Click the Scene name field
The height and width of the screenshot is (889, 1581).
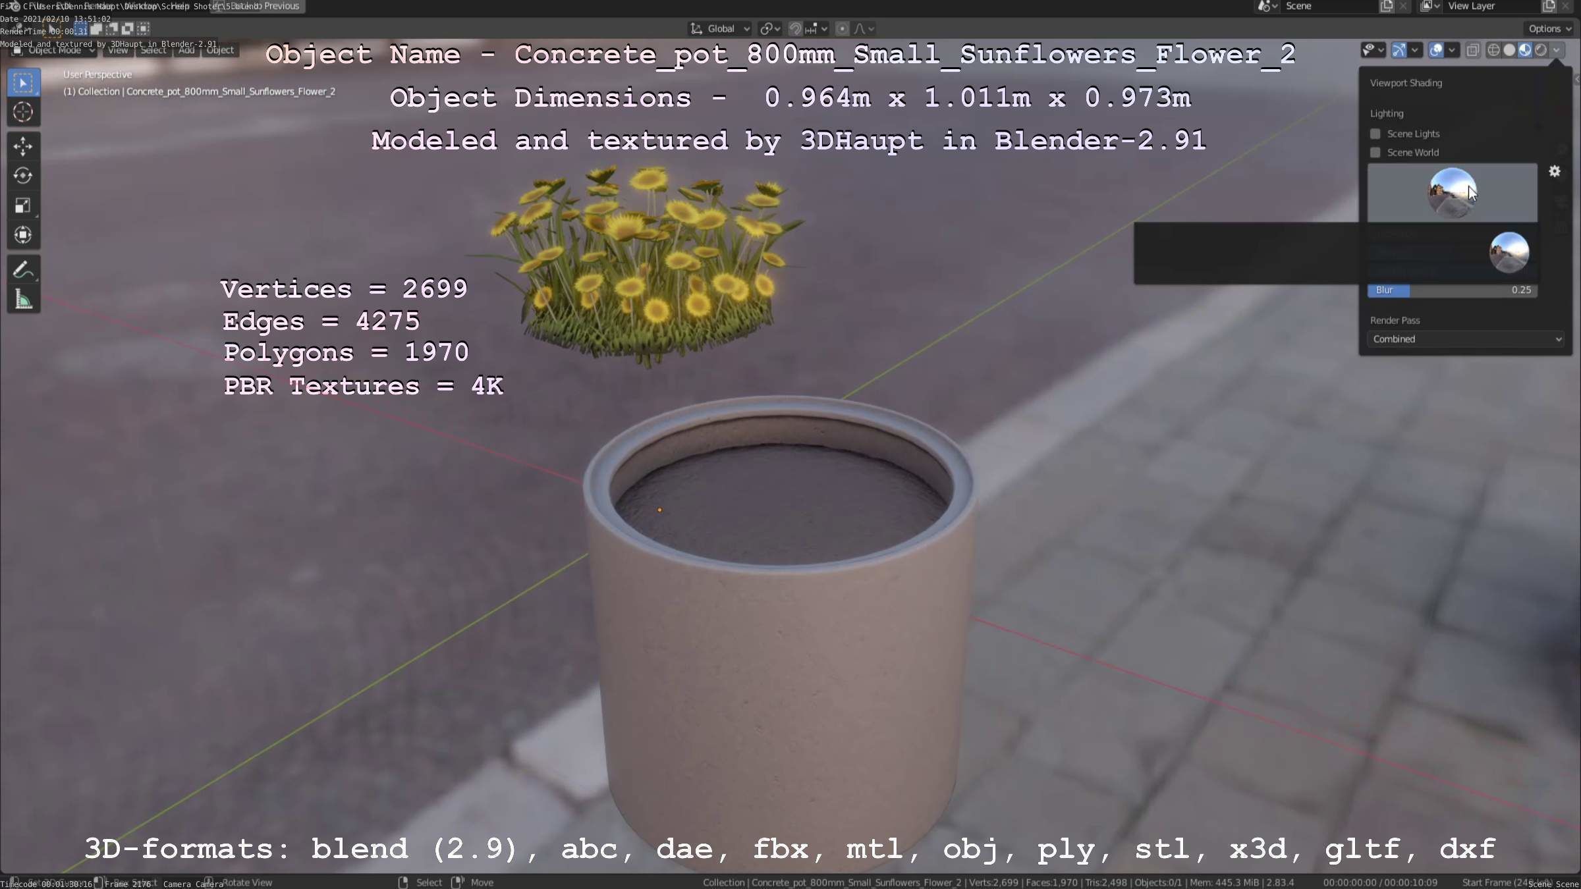coord(1329,6)
